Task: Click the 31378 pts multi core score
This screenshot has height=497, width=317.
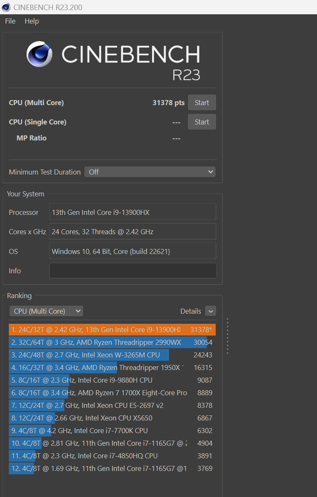Action: pyautogui.click(x=168, y=103)
